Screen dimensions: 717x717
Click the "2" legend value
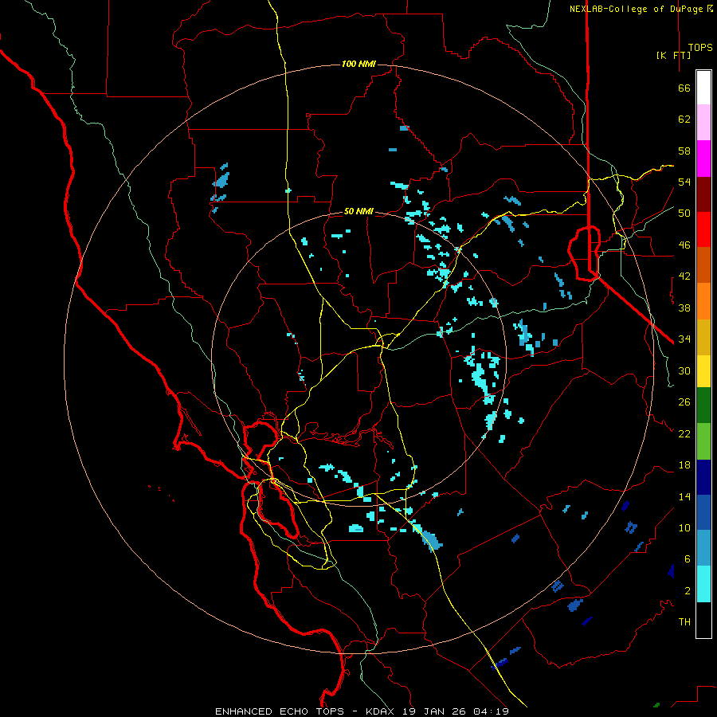(x=688, y=590)
